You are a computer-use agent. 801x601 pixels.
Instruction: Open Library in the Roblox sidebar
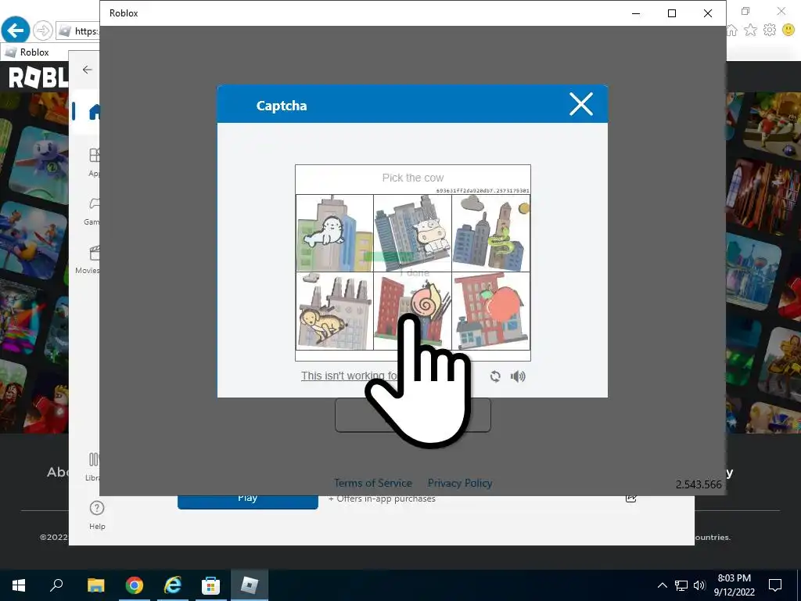(94, 466)
